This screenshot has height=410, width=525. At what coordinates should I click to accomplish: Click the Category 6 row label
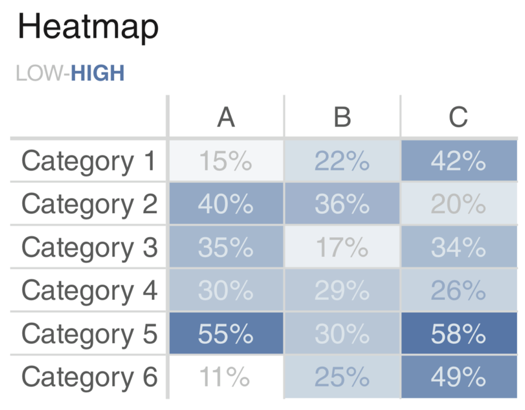click(x=90, y=377)
